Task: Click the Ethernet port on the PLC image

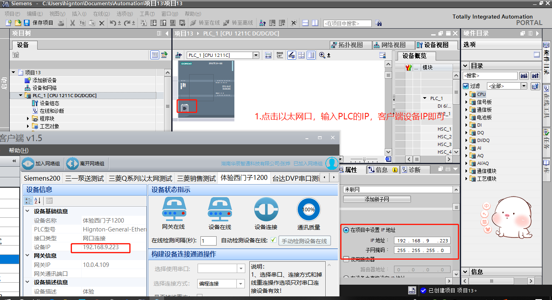Action: (185, 108)
